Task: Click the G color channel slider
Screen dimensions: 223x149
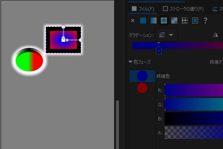Action: [194, 104]
